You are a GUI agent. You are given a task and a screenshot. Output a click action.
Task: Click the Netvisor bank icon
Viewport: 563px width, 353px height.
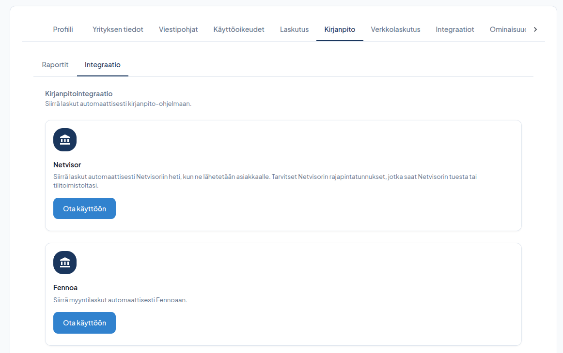(65, 140)
